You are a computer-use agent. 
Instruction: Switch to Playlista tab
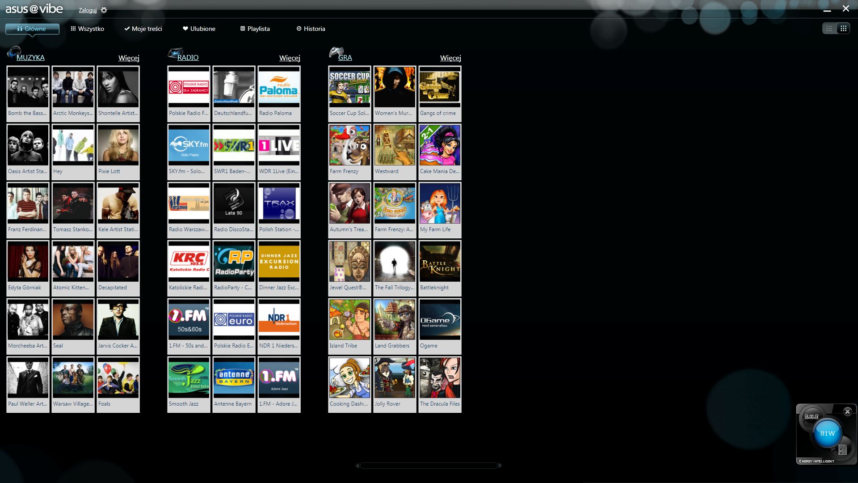pos(255,29)
